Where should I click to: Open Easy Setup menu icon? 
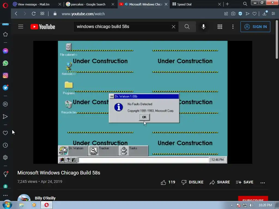[273, 14]
